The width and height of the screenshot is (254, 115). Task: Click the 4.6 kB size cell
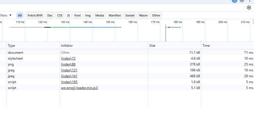click(175, 58)
